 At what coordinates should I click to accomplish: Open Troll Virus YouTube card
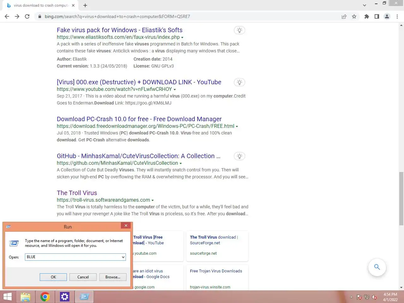pos(158,246)
